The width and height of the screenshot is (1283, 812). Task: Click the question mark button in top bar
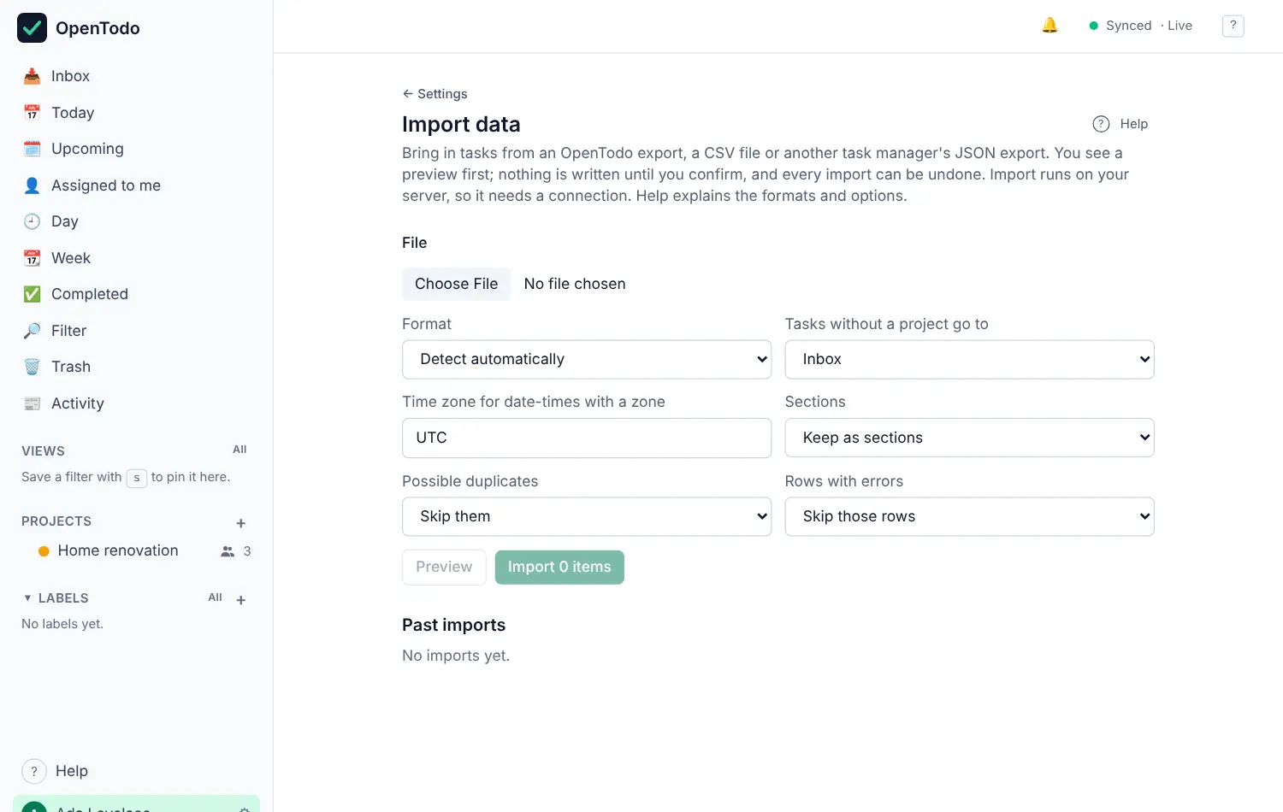coord(1233,26)
